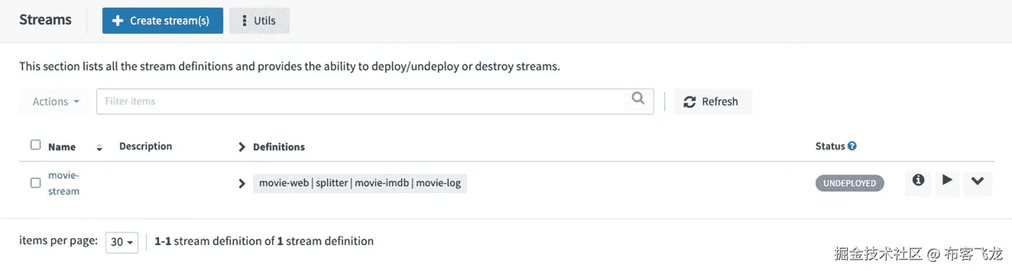This screenshot has width=1012, height=271.
Task: Click the UNDEPLOYED status badge
Action: pyautogui.click(x=850, y=183)
